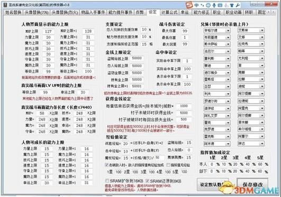Open the 利夫 dropdown
The image size is (281, 197).
coord(217,93)
